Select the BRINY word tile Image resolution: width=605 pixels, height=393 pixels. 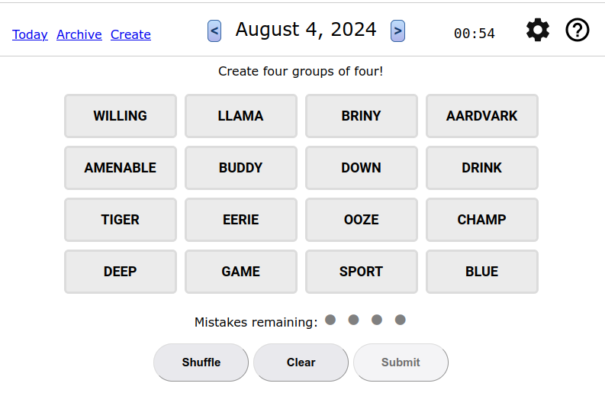click(361, 116)
